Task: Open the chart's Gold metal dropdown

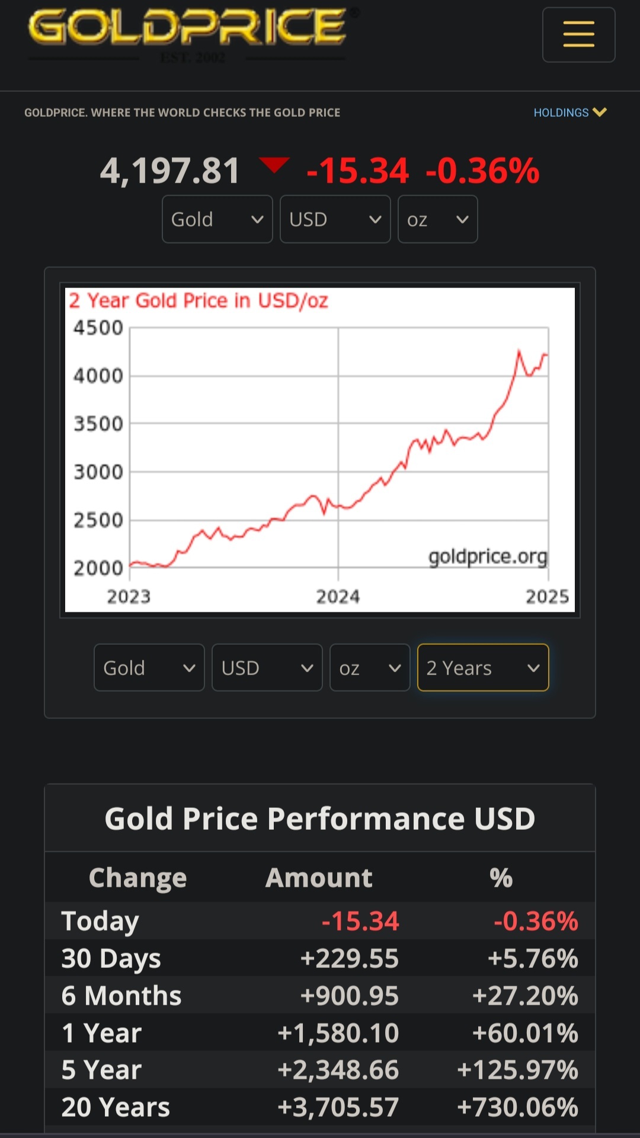Action: 149,668
